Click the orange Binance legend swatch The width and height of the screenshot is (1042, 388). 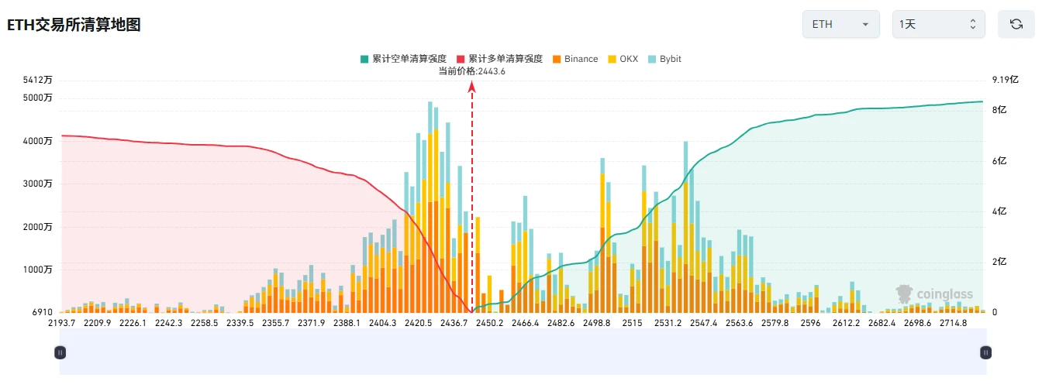pos(556,59)
